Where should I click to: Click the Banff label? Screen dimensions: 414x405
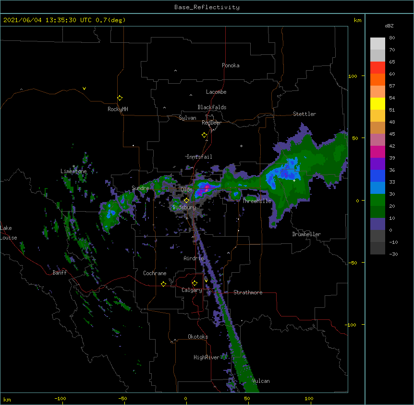pyautogui.click(x=60, y=273)
